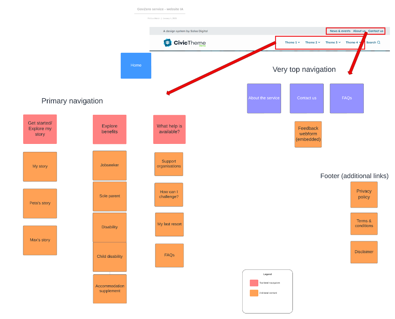Click the orange 2nd-level content legend swatch

pyautogui.click(x=254, y=293)
